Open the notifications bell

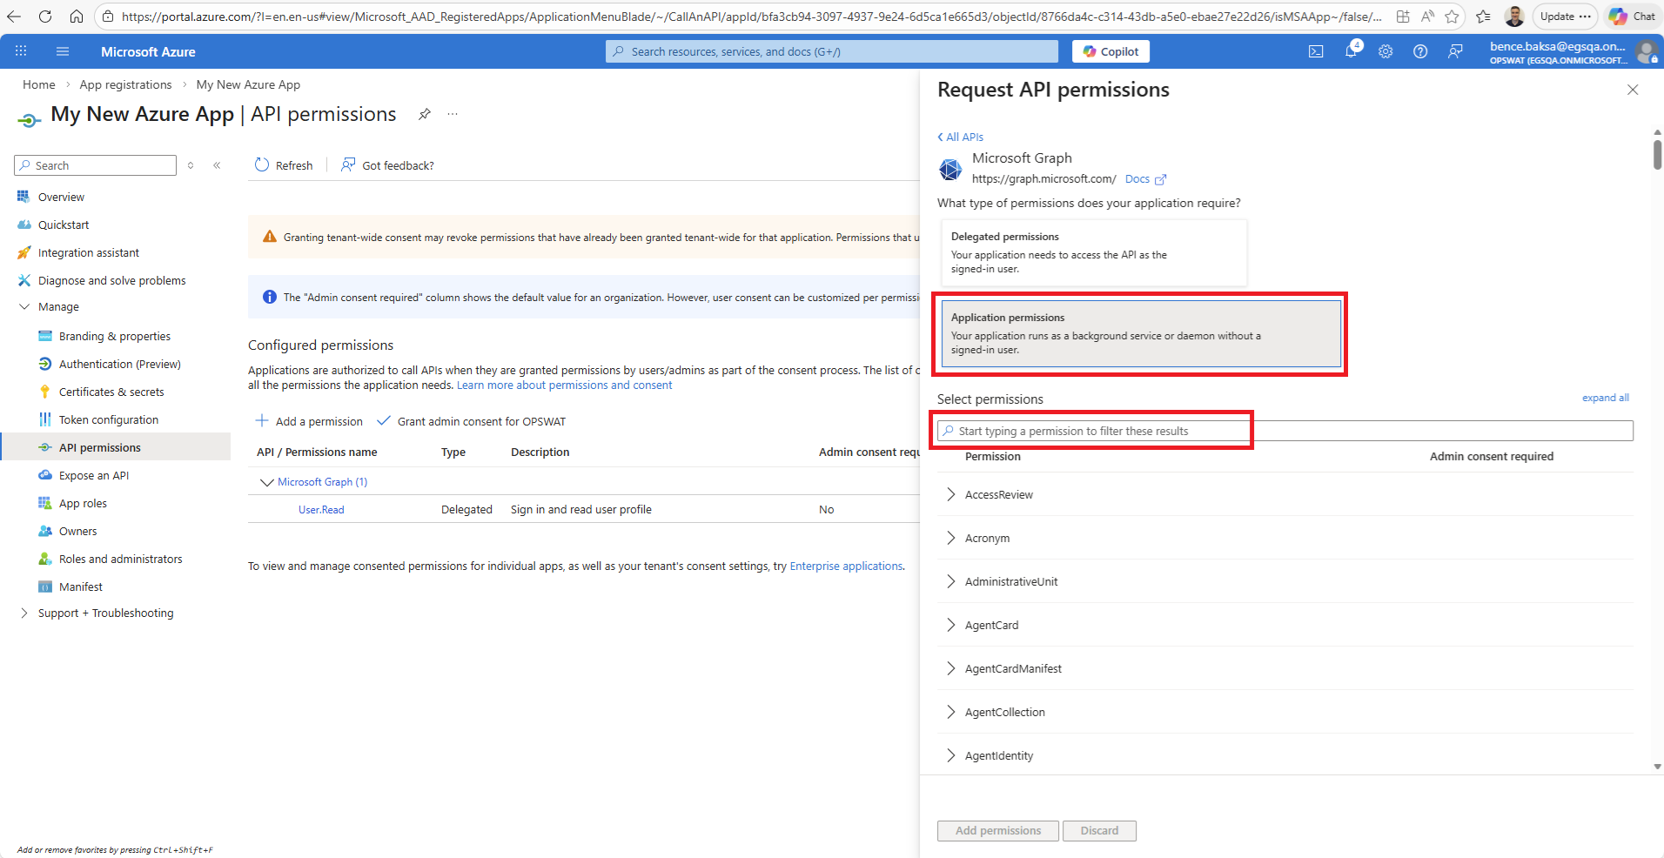pos(1351,51)
